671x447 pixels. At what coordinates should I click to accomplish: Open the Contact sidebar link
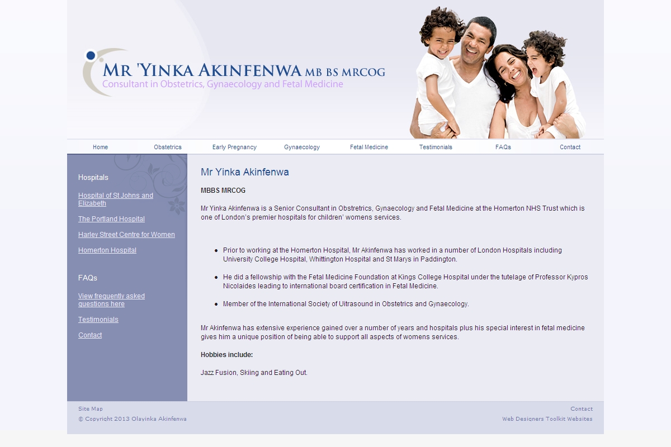tap(90, 335)
